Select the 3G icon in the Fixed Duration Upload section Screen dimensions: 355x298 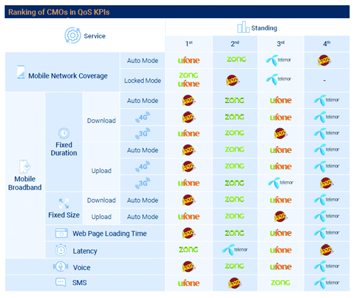[143, 183]
